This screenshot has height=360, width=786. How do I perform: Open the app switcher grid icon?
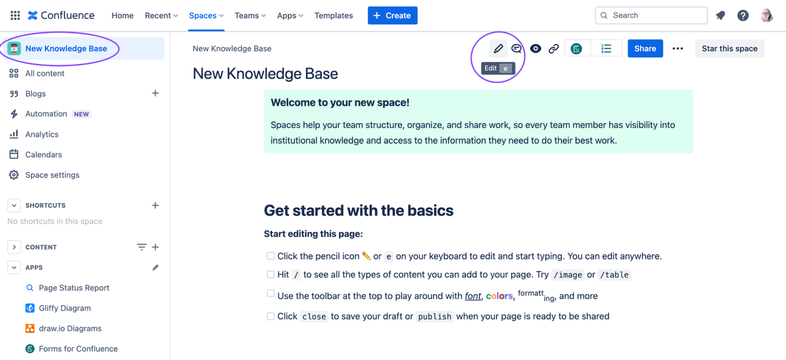tap(15, 16)
